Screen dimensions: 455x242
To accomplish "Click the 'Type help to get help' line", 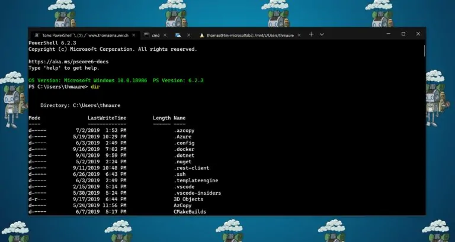I will coord(64,68).
